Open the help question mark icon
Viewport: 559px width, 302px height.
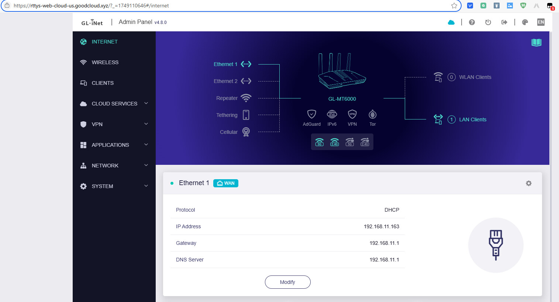pyautogui.click(x=472, y=22)
